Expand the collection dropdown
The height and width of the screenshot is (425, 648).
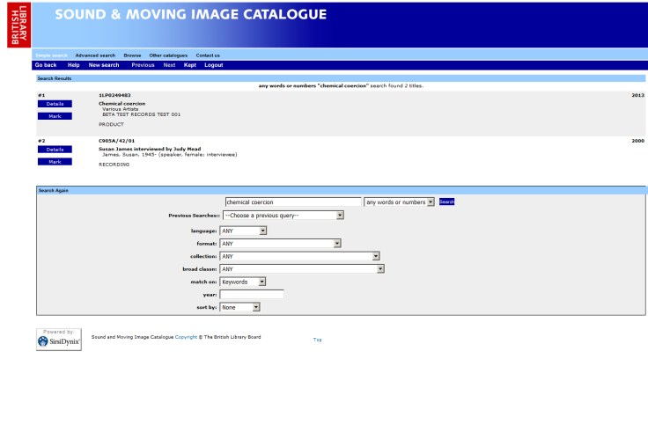(x=299, y=257)
